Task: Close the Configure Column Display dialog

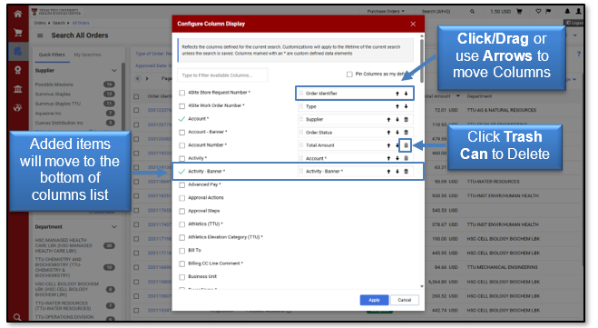Action: (413, 24)
